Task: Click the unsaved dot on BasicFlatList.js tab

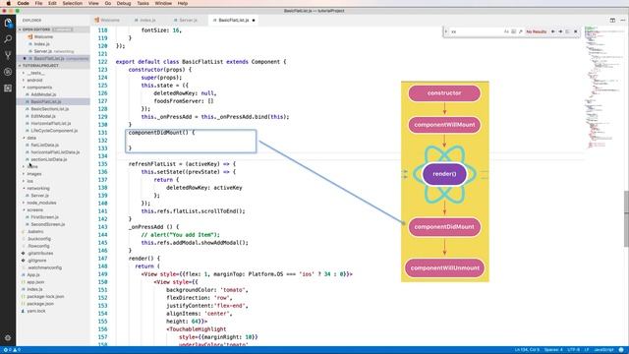Action: point(254,20)
